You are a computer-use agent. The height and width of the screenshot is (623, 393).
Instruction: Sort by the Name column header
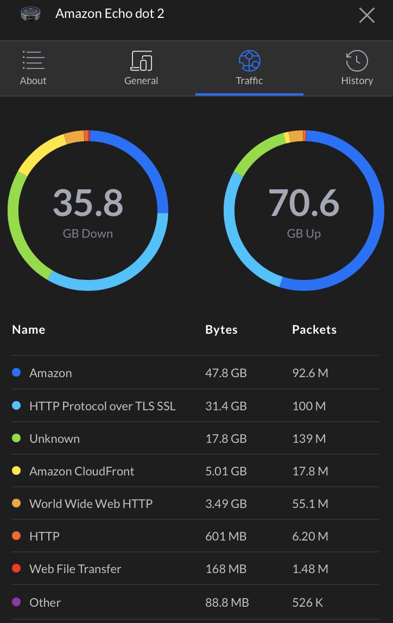click(29, 329)
